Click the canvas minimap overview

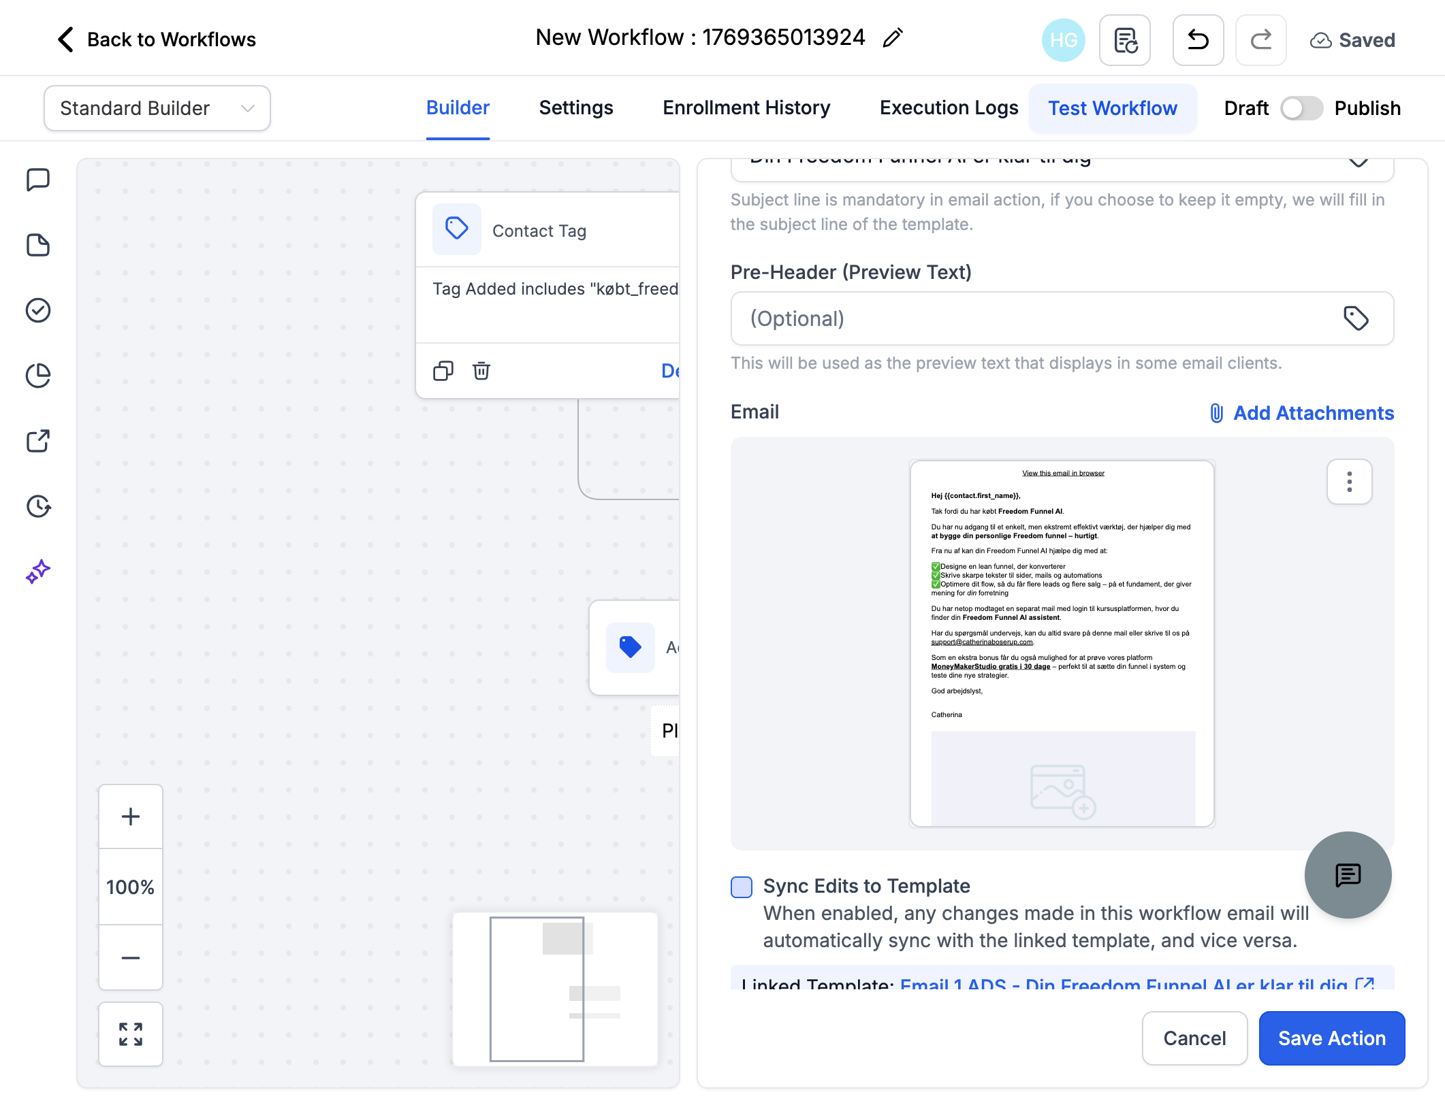[x=555, y=989]
